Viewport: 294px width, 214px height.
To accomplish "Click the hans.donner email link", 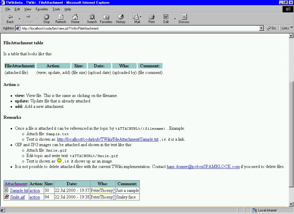I will (x=203, y=167).
